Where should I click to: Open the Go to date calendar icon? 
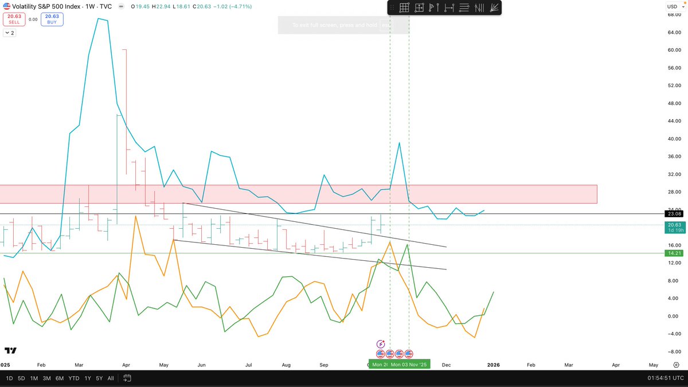click(x=127, y=378)
